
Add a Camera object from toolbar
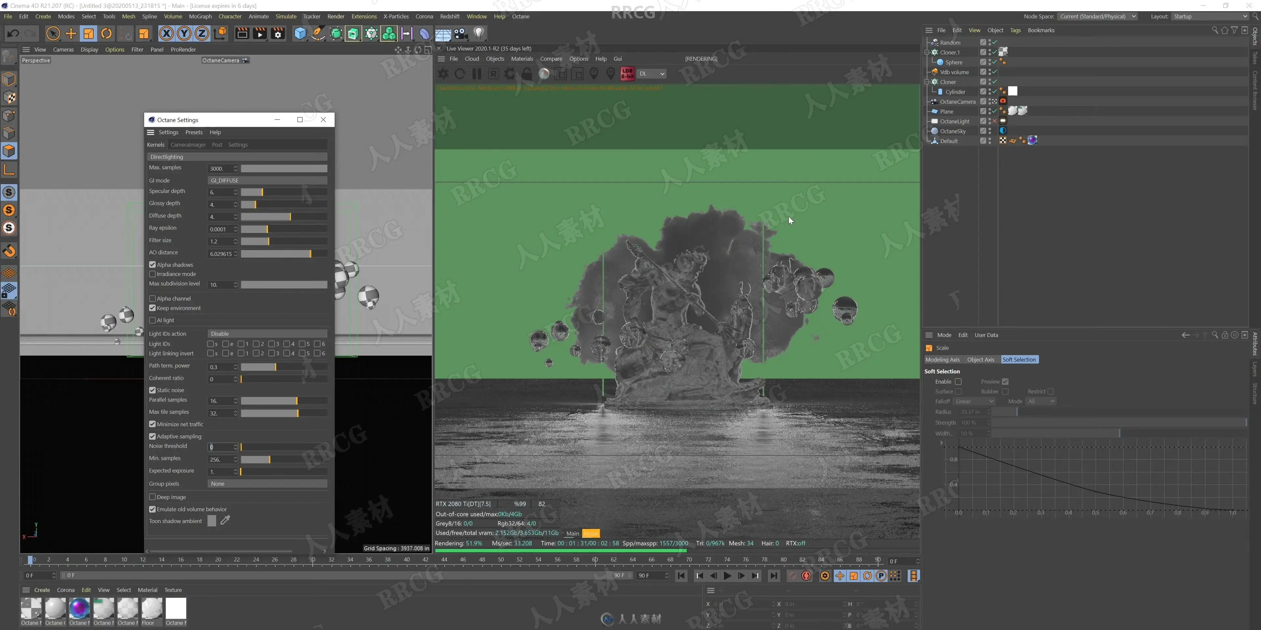tap(461, 34)
